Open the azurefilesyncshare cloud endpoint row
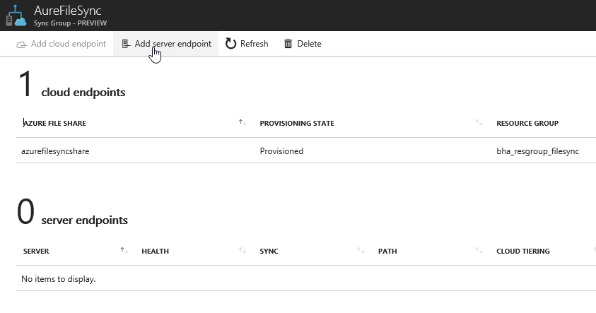 (x=56, y=151)
